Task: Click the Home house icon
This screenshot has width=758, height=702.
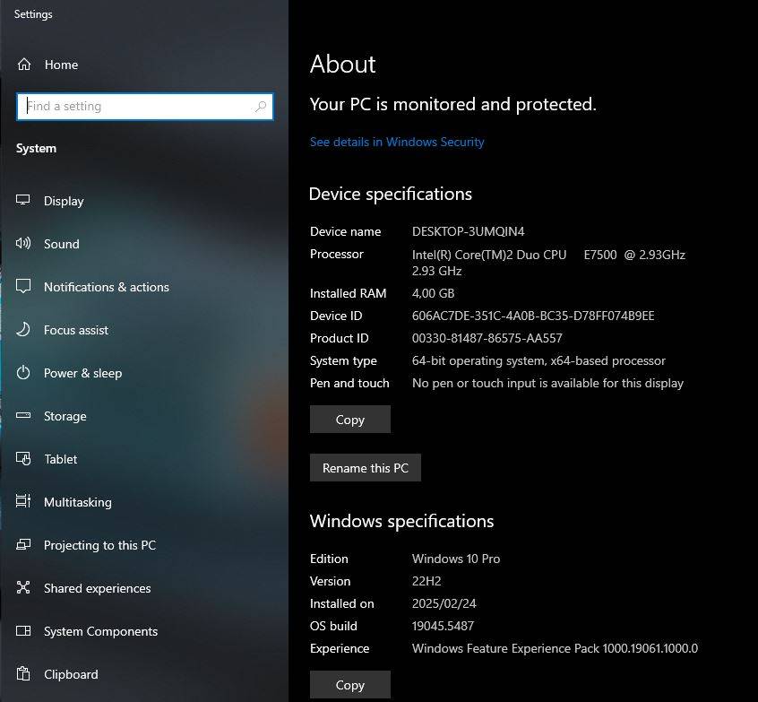Action: [22, 65]
